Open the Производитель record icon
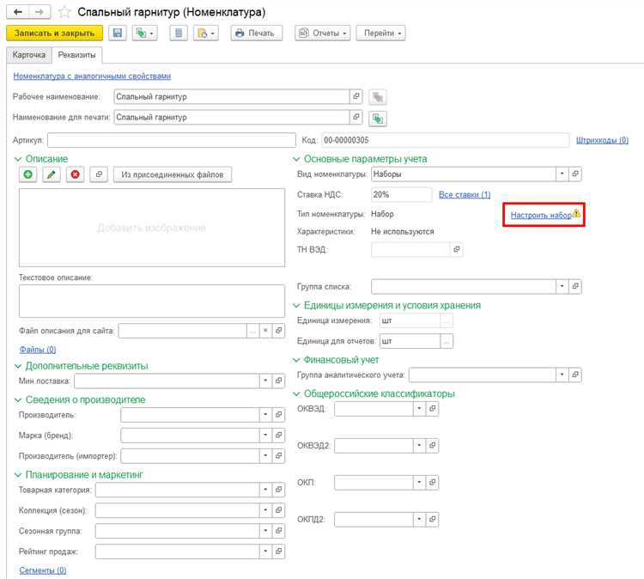Screen dimensions: 644x579 coord(278,415)
